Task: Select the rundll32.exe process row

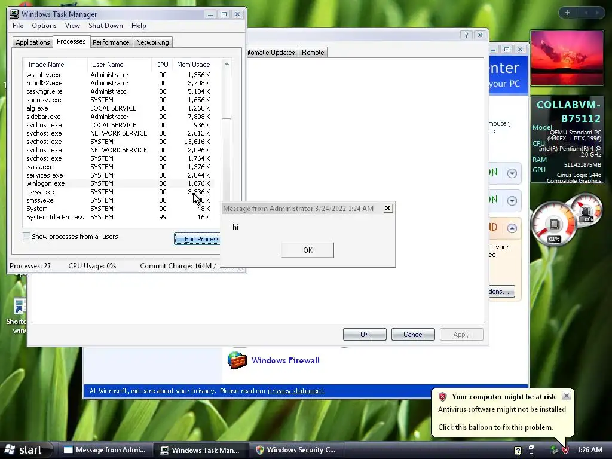Action: (x=118, y=83)
